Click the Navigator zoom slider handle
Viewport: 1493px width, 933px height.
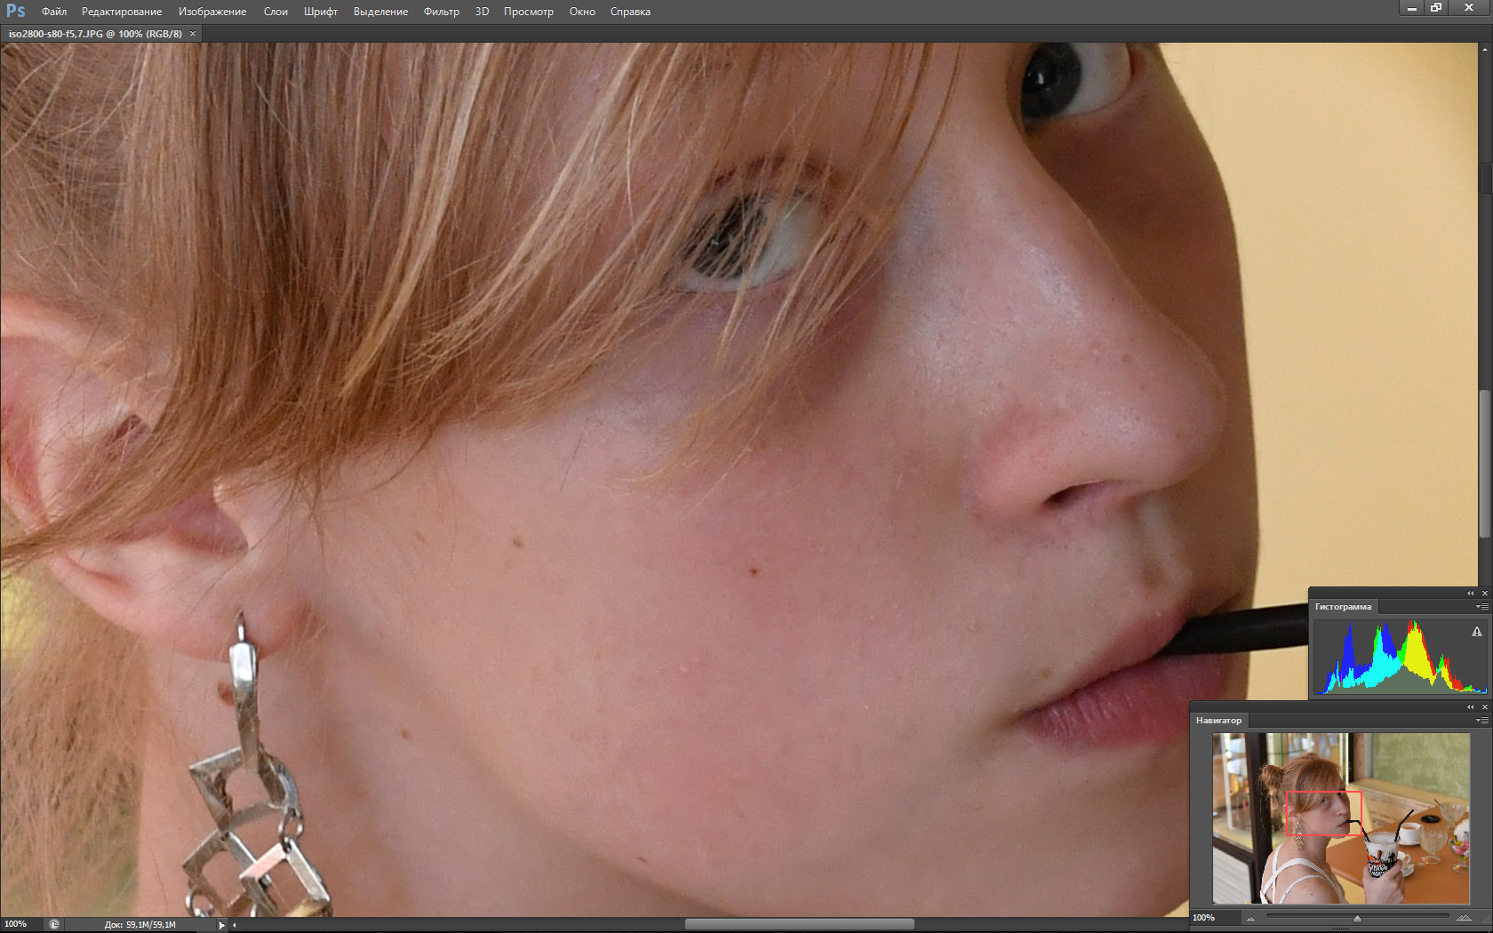click(1357, 919)
